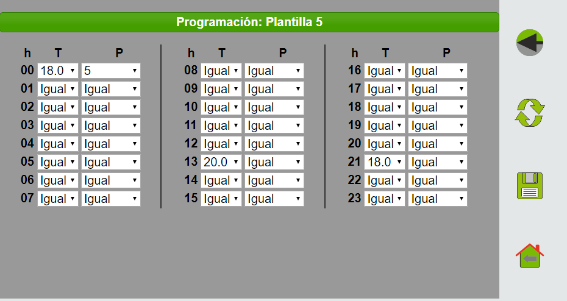
Task: Open the P dropdown for hour 16
Action: coord(438,71)
